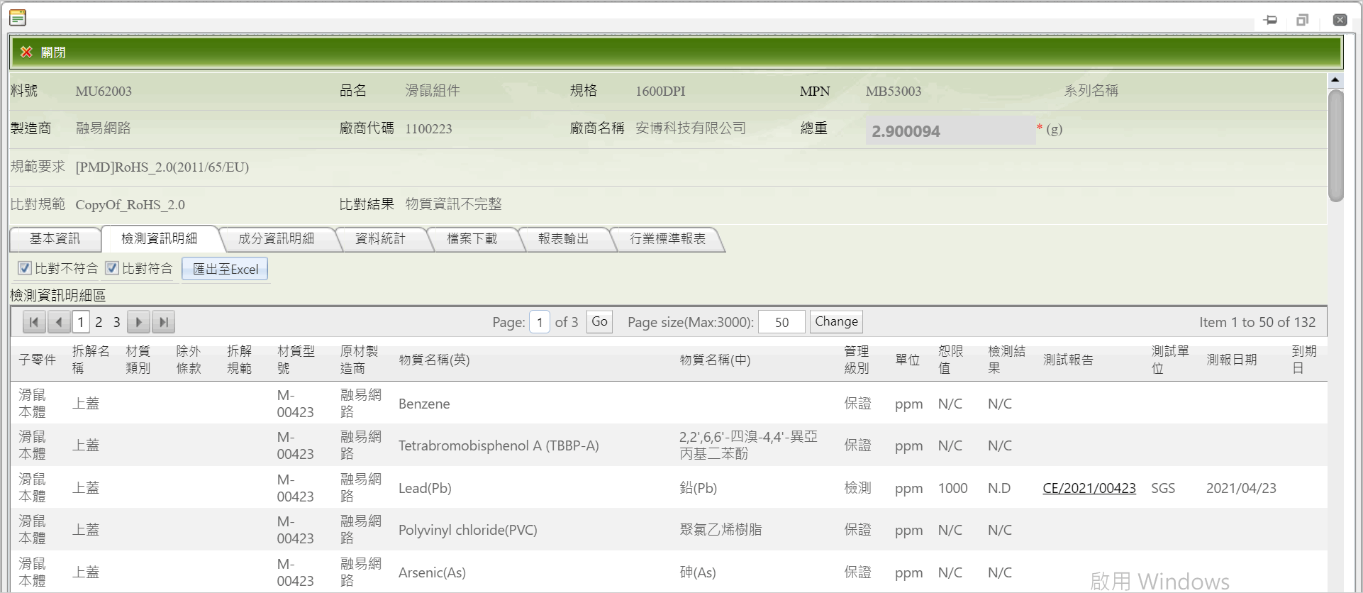Jump to last page arrow

tap(164, 322)
